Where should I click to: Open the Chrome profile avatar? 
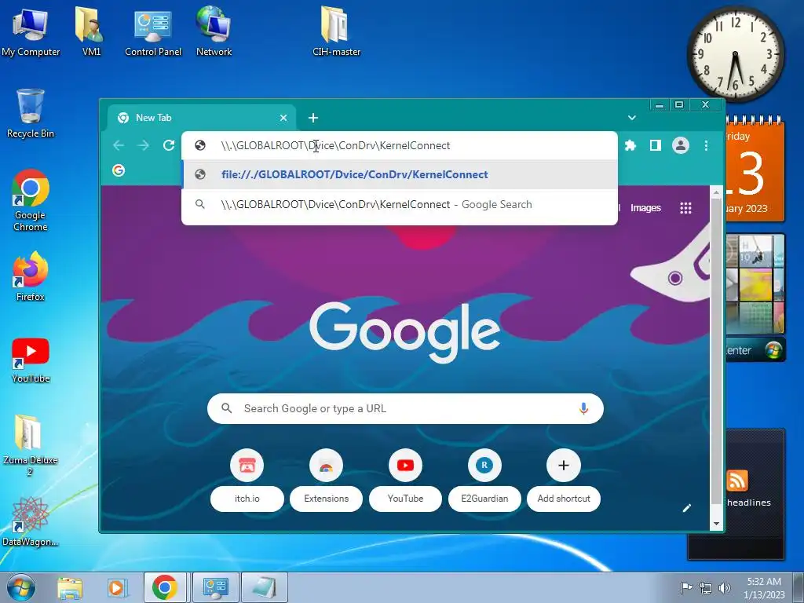(681, 145)
